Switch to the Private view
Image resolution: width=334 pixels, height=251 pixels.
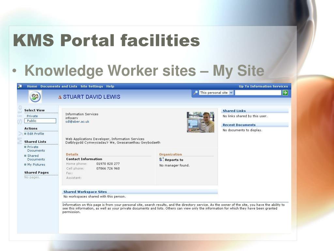(x=32, y=116)
